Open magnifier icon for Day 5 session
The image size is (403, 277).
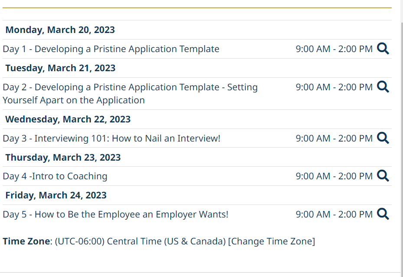coord(383,214)
